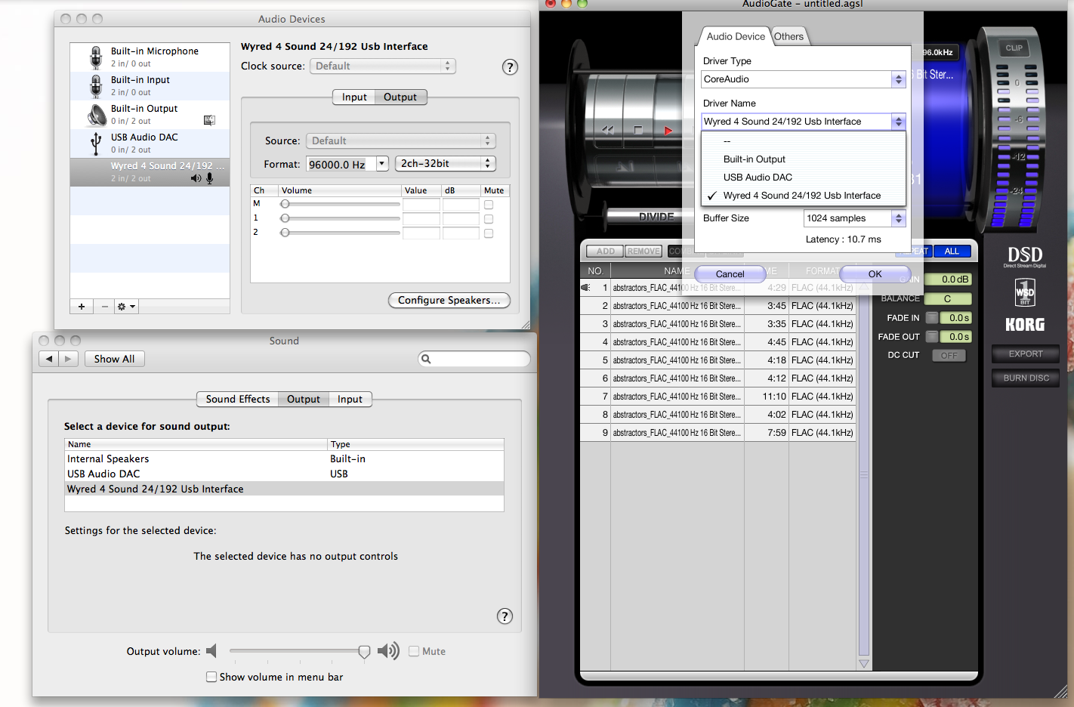Click the DSD logo in AudioGate
The height and width of the screenshot is (707, 1074).
click(1025, 257)
